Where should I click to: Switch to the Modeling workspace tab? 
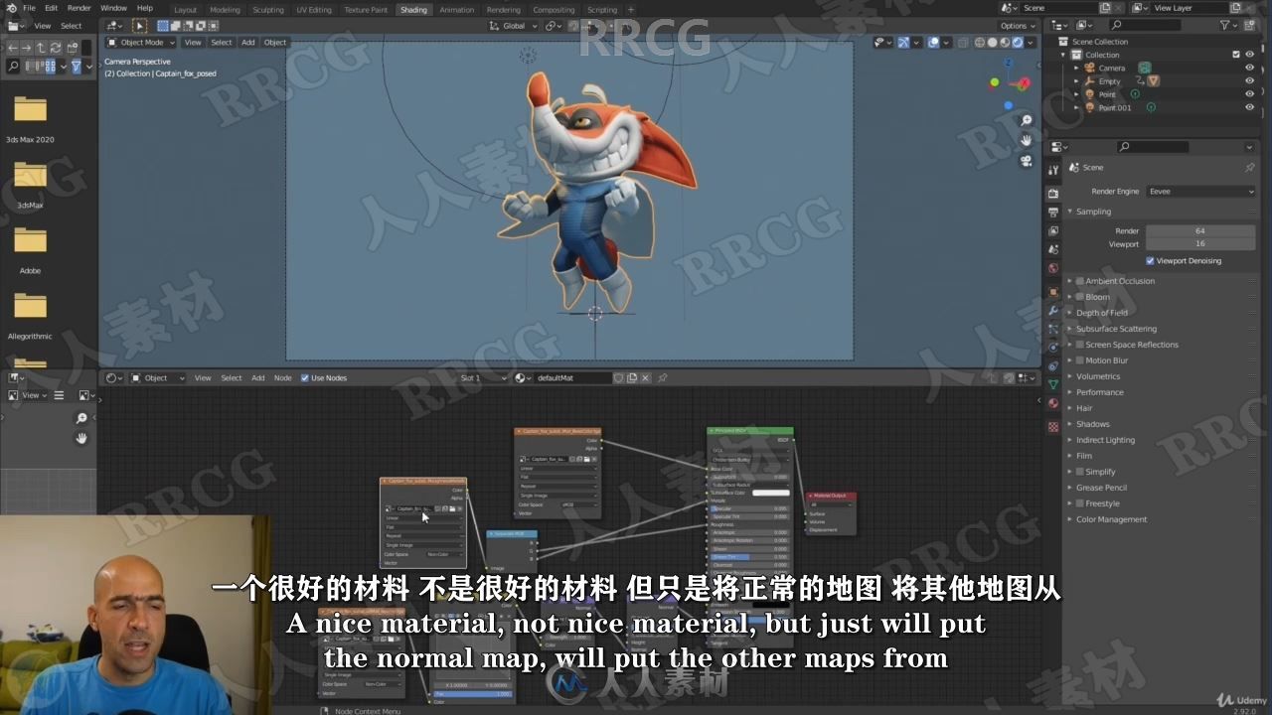pyautogui.click(x=225, y=10)
